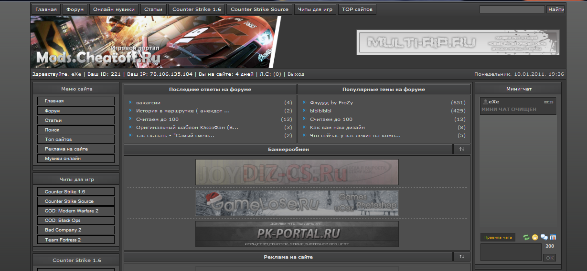This screenshot has width=587, height=271.
Task: Open the Форум top navigation tab
Action: point(75,9)
